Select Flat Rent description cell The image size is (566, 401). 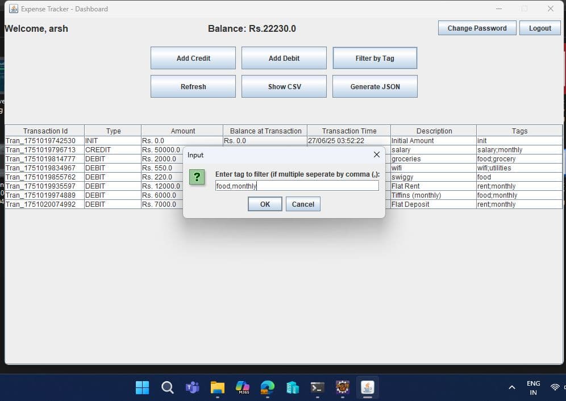click(434, 186)
